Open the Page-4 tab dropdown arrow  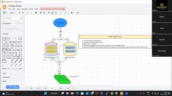56,88
